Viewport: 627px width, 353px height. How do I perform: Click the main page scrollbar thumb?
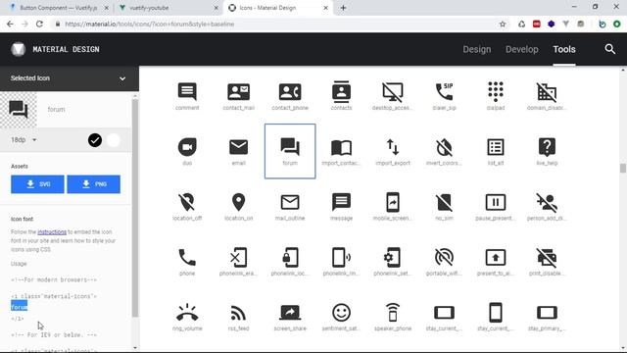pyautogui.click(x=623, y=168)
